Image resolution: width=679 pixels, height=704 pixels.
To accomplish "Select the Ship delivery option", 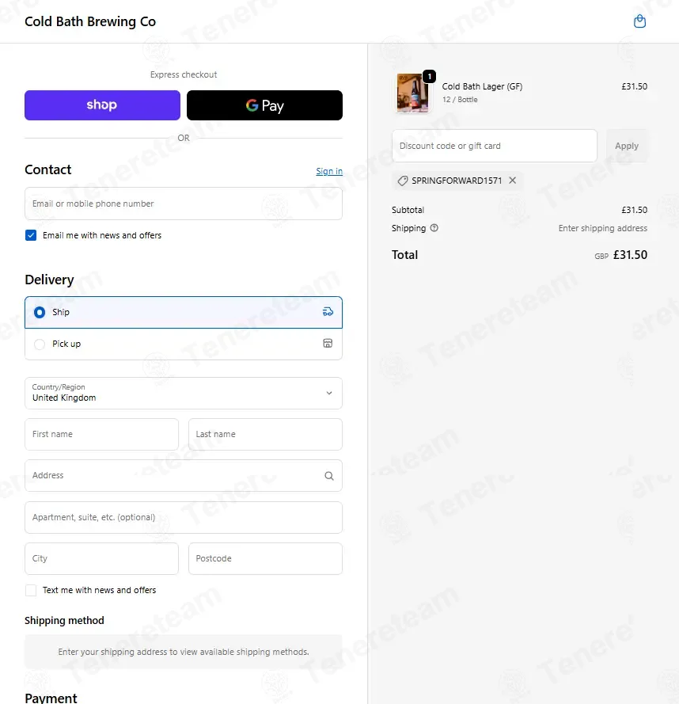I will tap(184, 312).
